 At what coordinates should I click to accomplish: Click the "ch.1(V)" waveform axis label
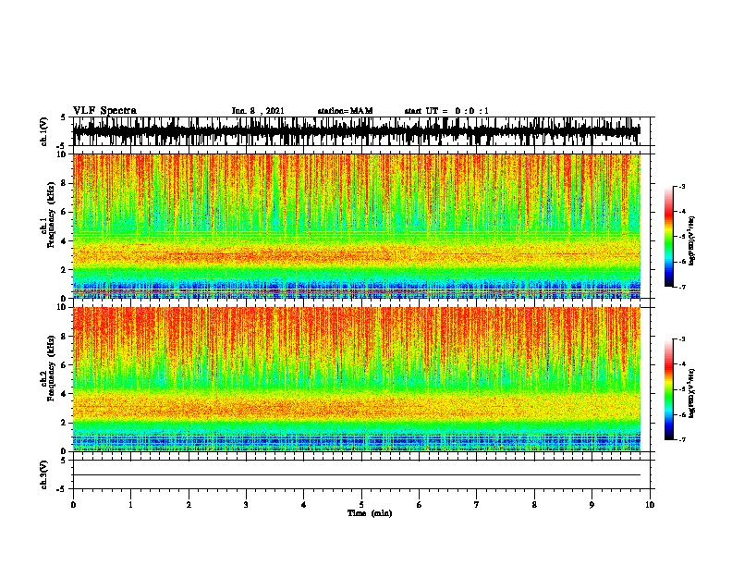tap(44, 131)
